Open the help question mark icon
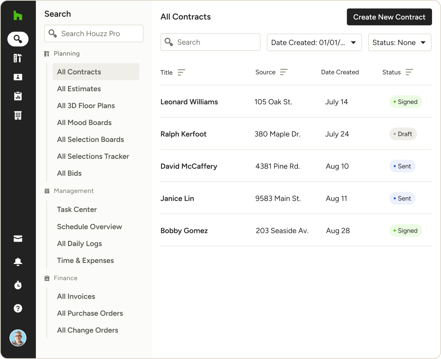Viewport: 441px width, 359px height. pos(18,309)
